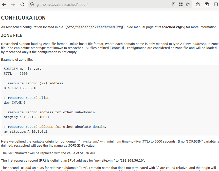Click the 'Here we defined the variable' paragraph
This screenshot has height=171, width=219.
coord(110,143)
